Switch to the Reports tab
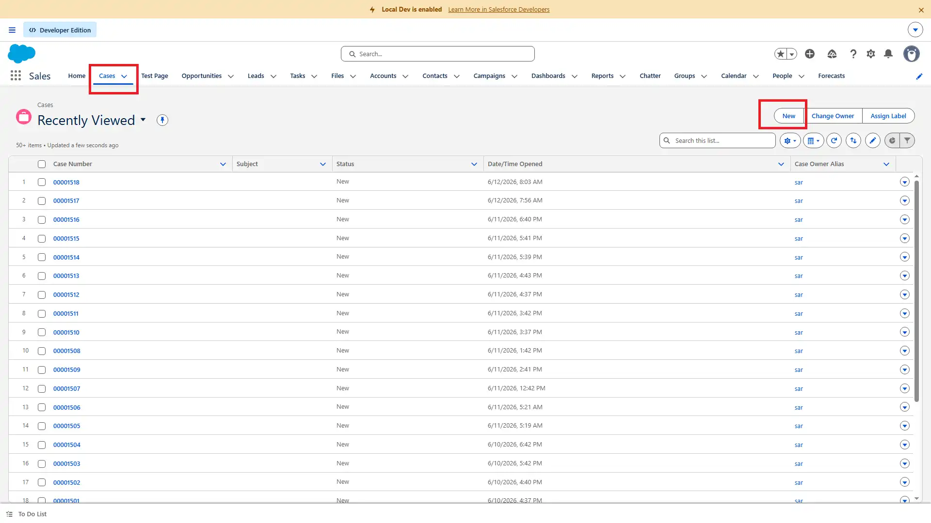This screenshot has height=523, width=931. 602,76
